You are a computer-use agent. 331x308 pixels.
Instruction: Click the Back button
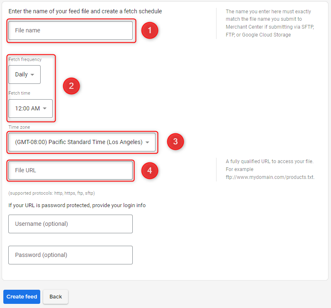tap(56, 297)
